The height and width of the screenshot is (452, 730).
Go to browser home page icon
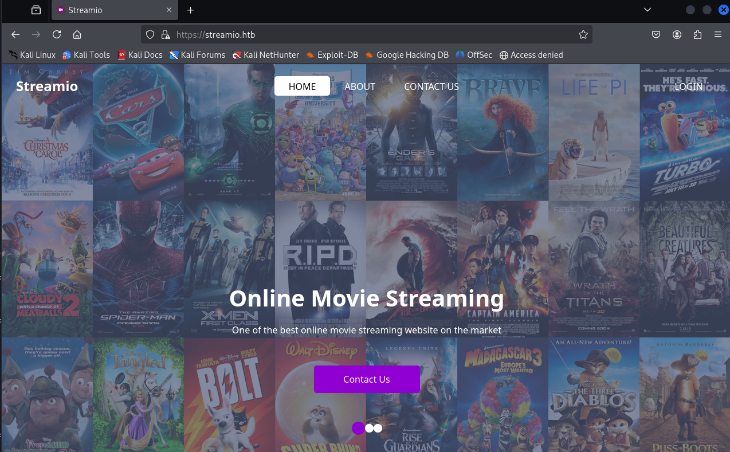(x=77, y=35)
